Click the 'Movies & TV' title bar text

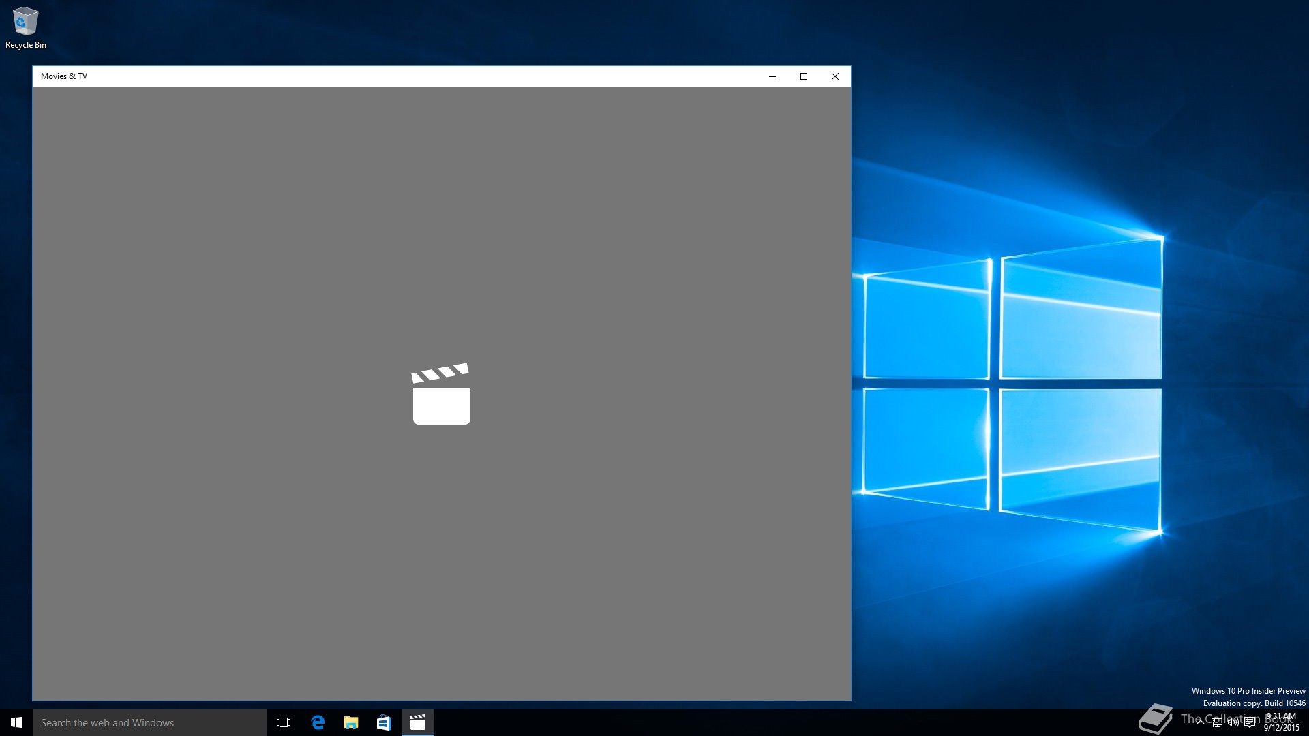[x=64, y=76]
